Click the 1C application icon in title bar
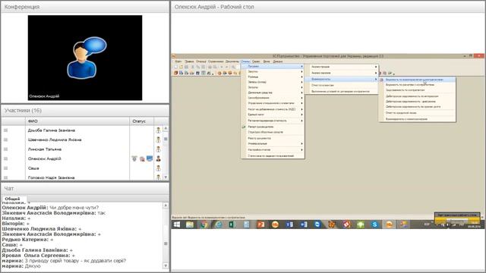 (174, 56)
